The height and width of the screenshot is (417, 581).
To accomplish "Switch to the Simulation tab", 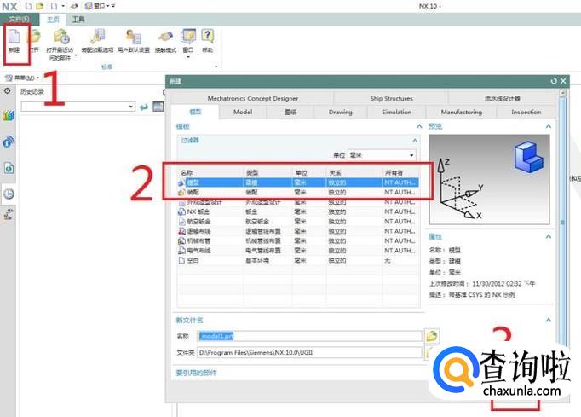I will [396, 112].
